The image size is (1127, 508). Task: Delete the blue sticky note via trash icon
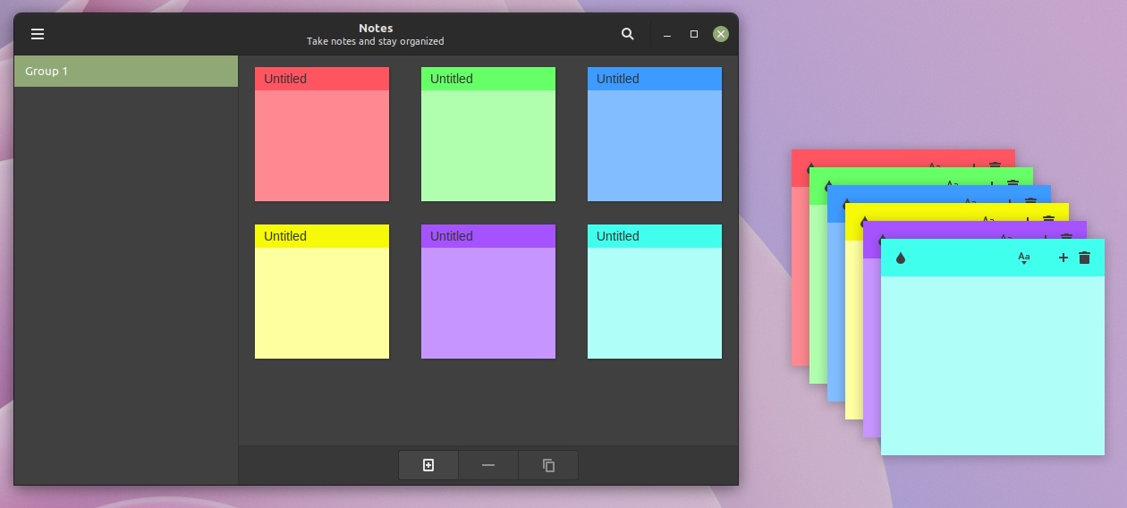(1031, 201)
